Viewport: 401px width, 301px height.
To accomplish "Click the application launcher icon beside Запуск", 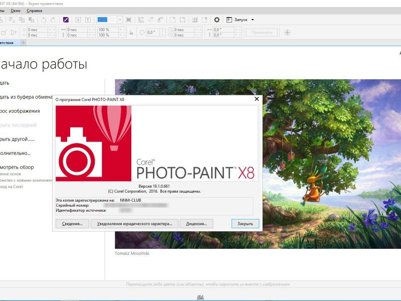I will 229,20.
